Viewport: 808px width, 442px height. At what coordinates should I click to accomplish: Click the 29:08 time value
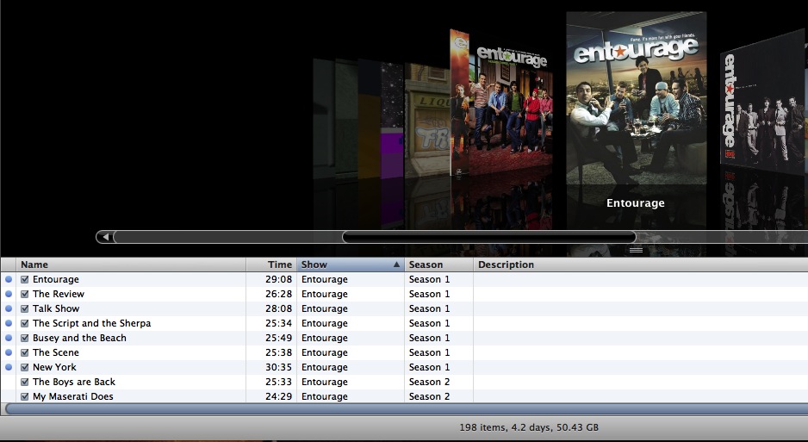click(x=279, y=279)
